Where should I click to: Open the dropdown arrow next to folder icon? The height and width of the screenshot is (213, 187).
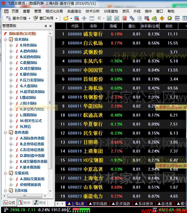[x=71, y=18]
